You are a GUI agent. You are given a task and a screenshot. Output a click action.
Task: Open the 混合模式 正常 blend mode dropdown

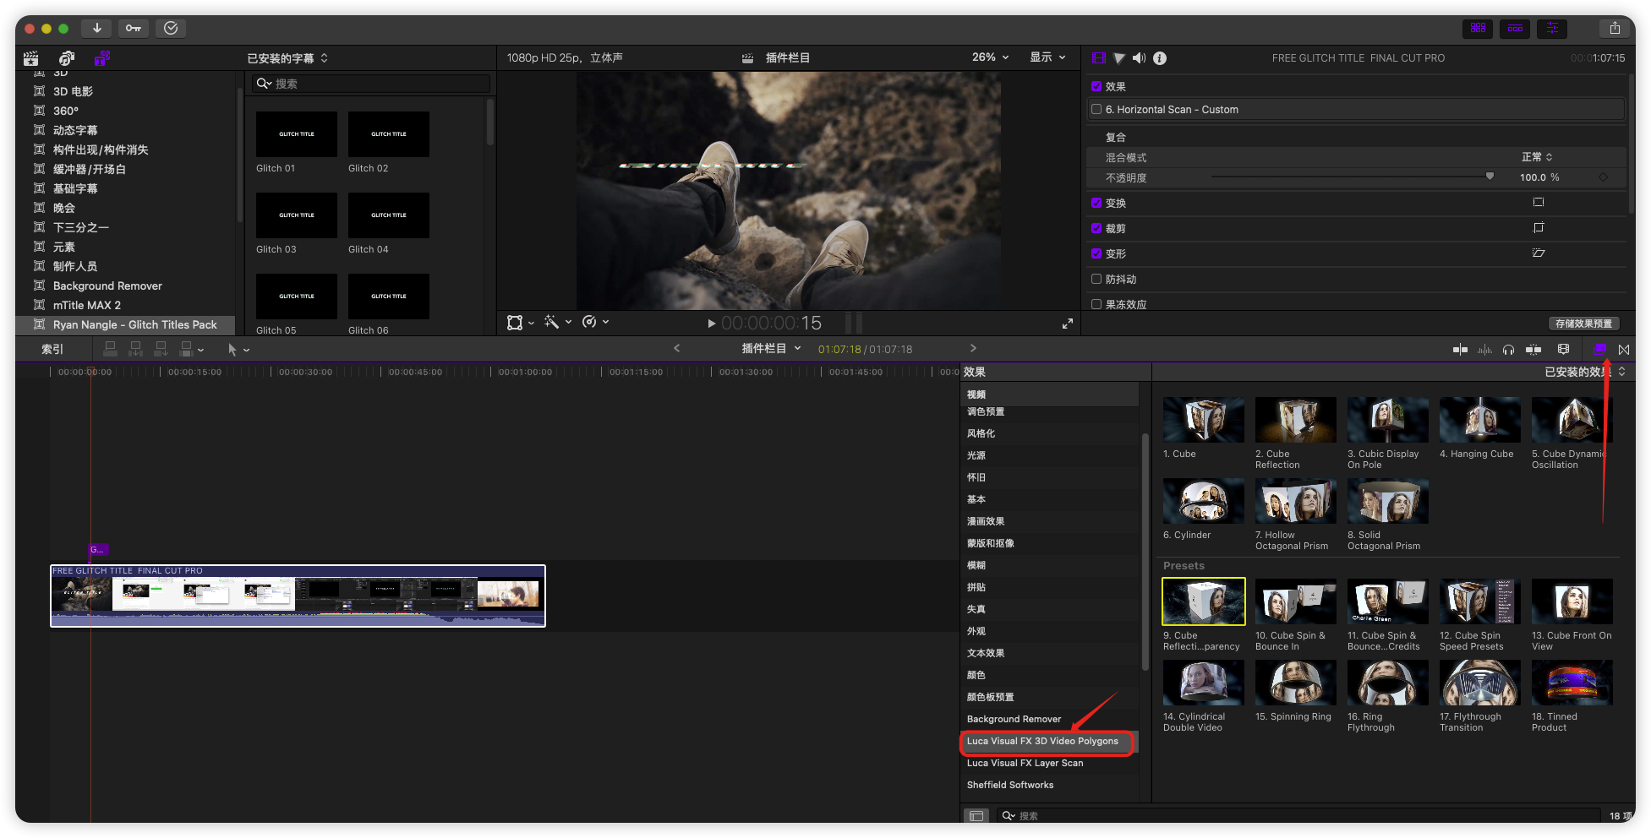1537,157
